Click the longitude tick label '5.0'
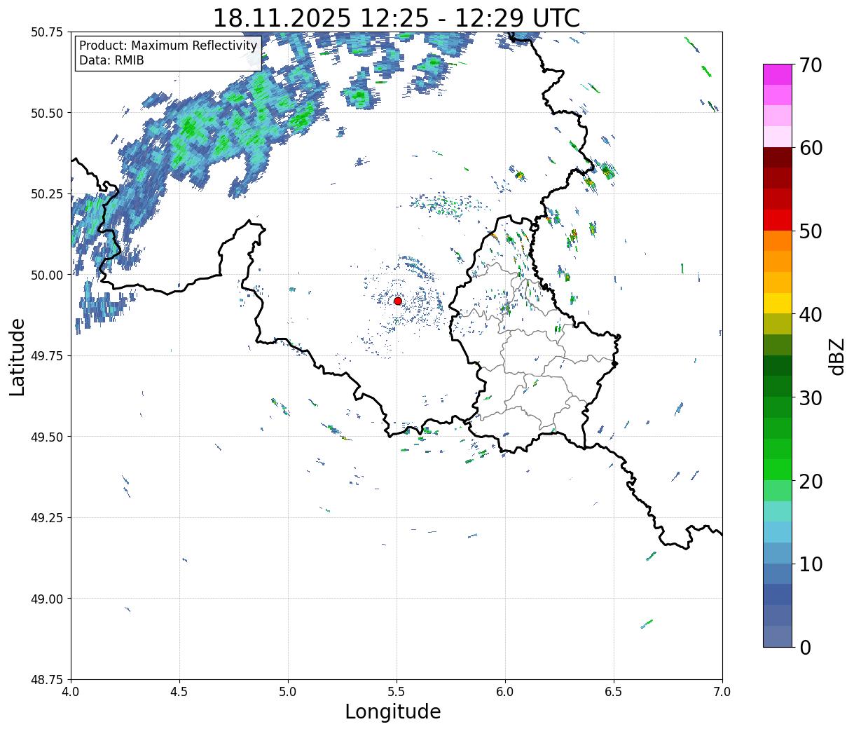Viewport: 854px width, 729px height. click(288, 692)
